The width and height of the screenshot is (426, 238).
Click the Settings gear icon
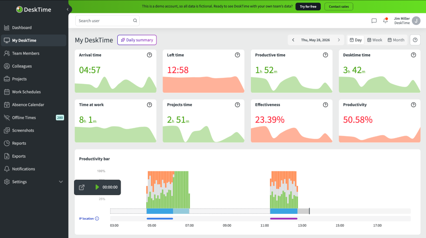coord(7,182)
